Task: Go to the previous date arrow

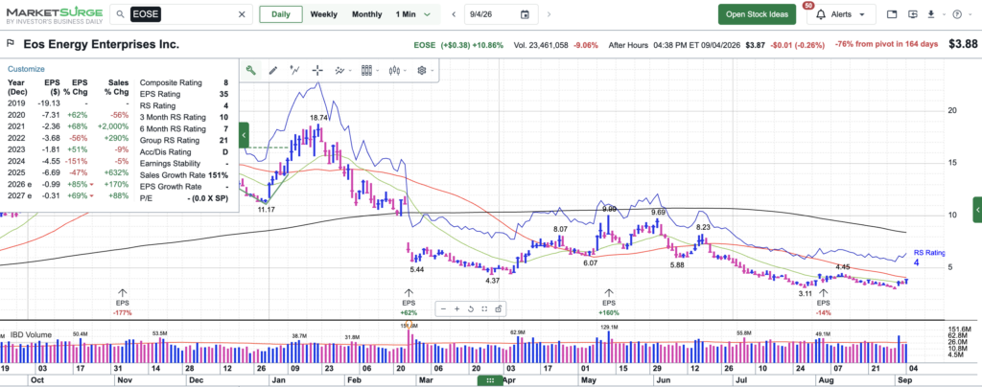Action: pos(454,14)
